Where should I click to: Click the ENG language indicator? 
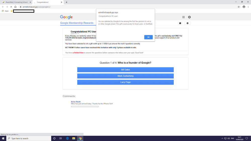[x=232, y=138]
